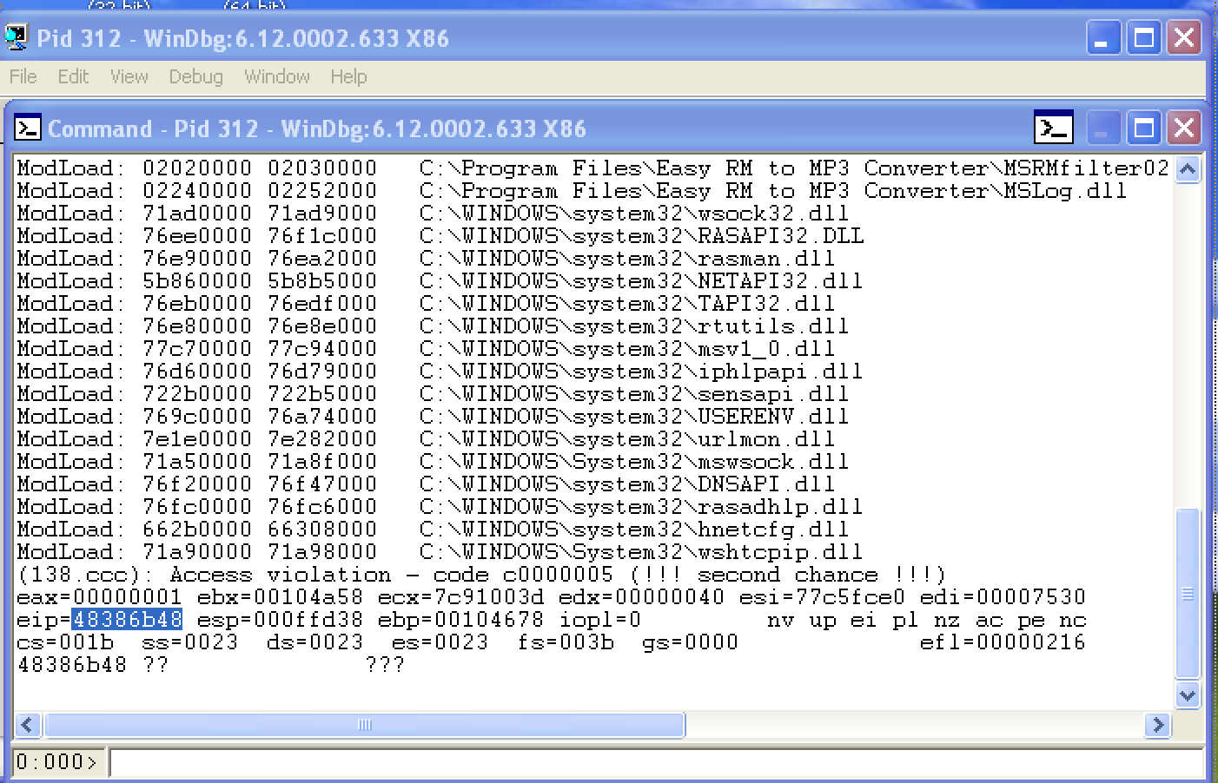Click the "0:000>" prompt label

[x=57, y=762]
